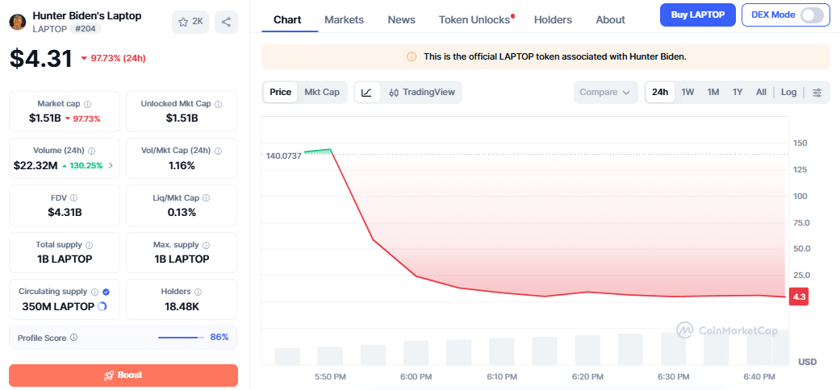Click the Boost button
The image size is (840, 390).
(x=123, y=375)
